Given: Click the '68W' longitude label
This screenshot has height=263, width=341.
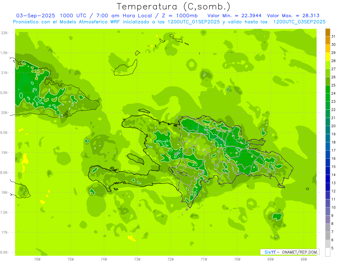Looking at the screenshot, I should click(x=304, y=259).
